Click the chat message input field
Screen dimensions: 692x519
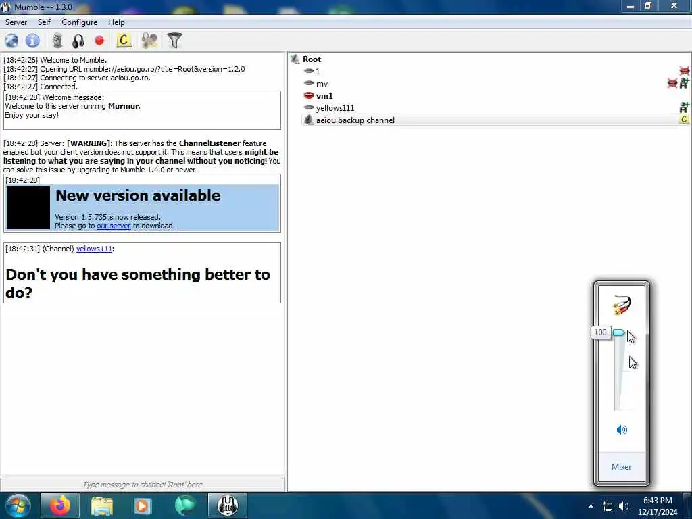click(143, 485)
